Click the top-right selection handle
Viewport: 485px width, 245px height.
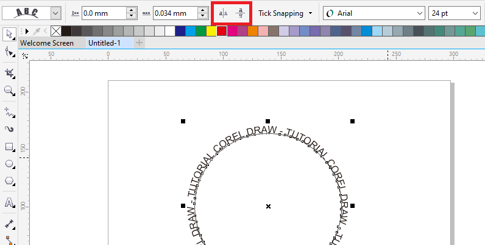click(352, 121)
